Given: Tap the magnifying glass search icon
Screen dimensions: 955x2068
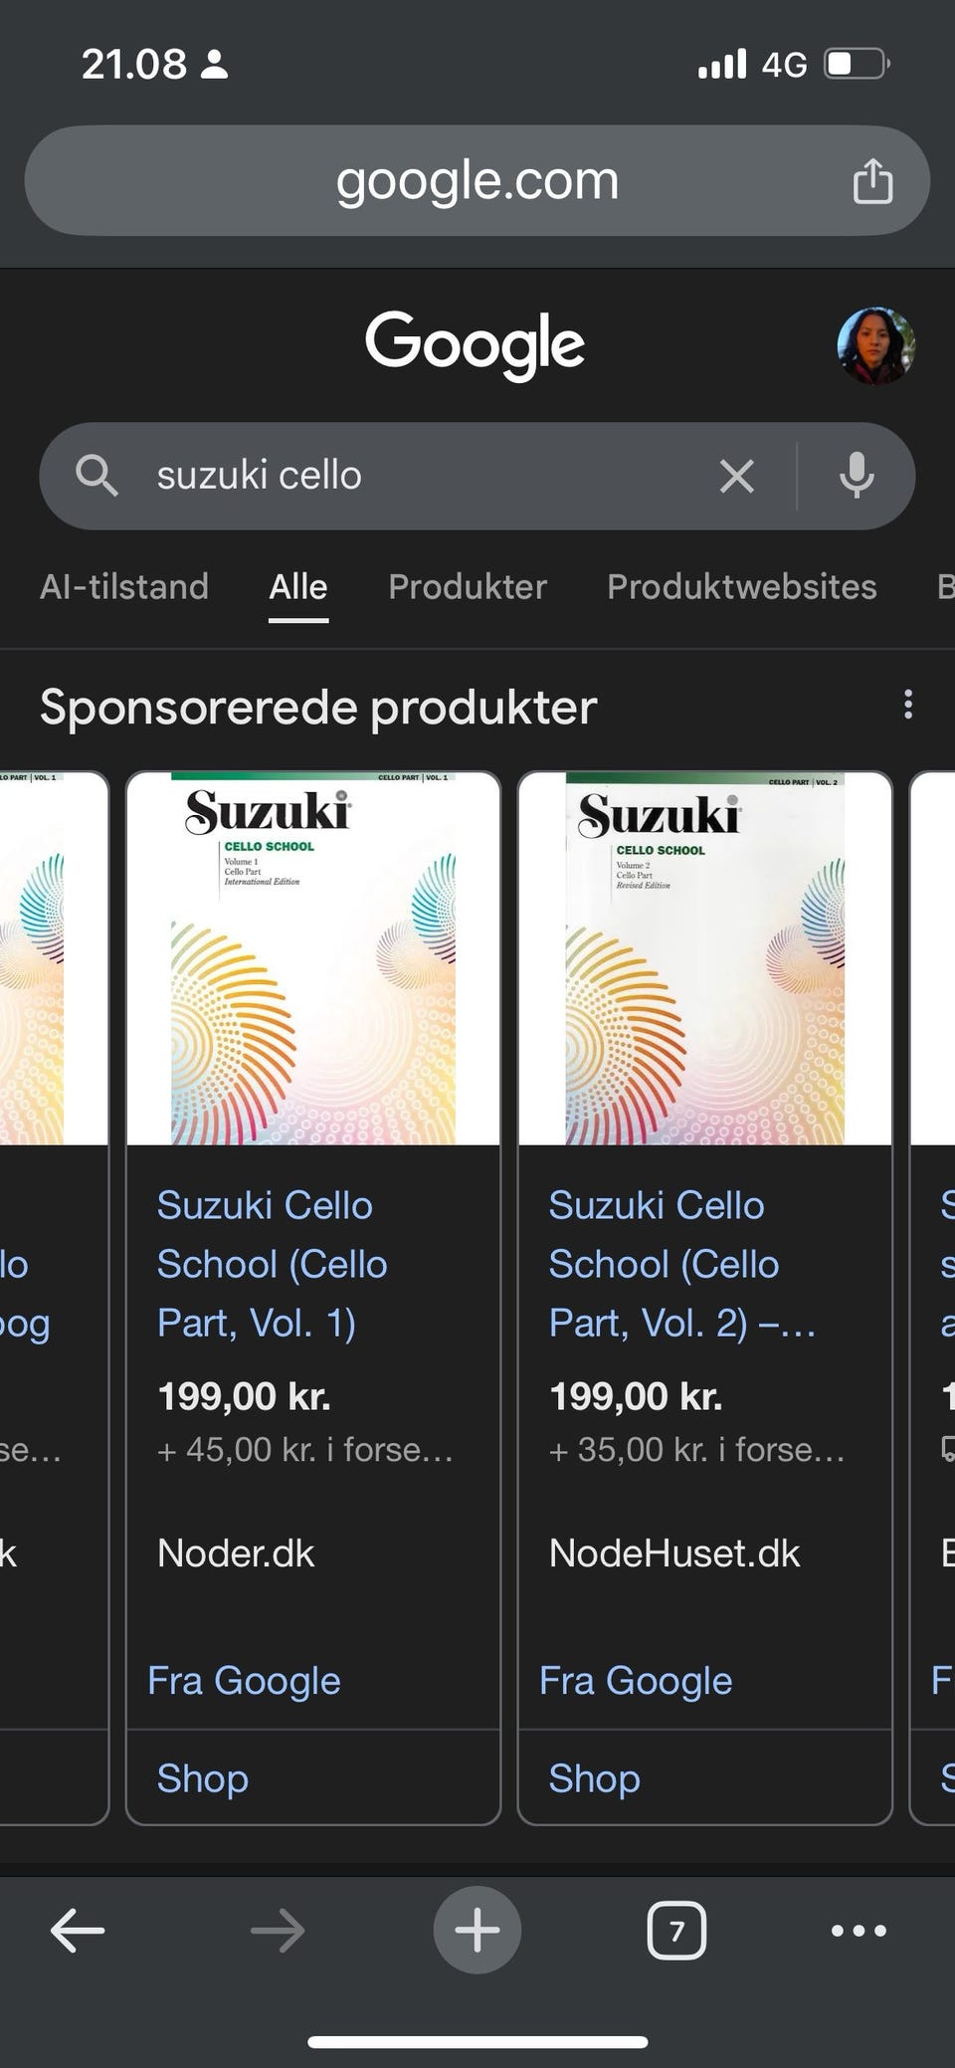Looking at the screenshot, I should (96, 476).
